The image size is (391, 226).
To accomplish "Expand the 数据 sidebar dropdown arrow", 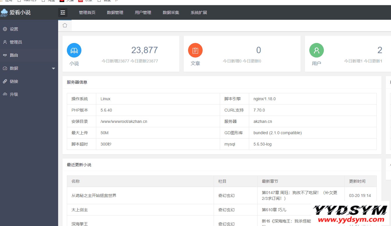I will [x=53, y=69].
